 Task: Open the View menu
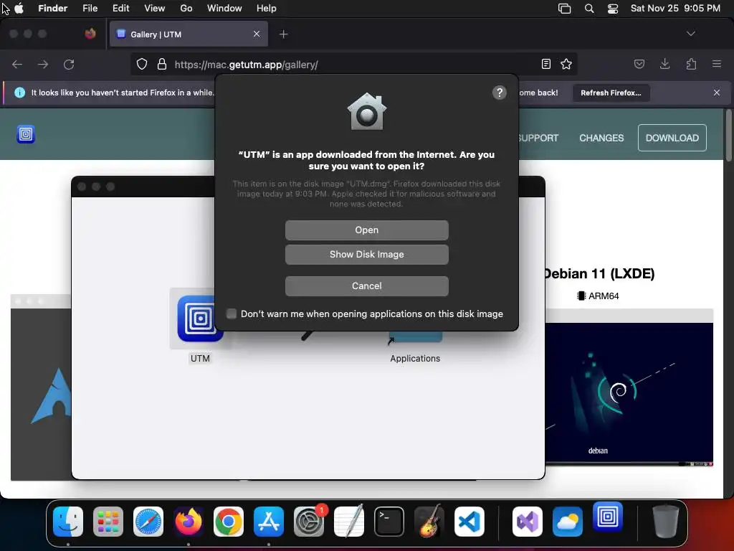click(155, 9)
